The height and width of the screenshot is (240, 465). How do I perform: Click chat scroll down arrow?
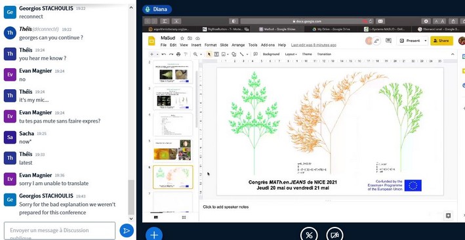(x=131, y=218)
